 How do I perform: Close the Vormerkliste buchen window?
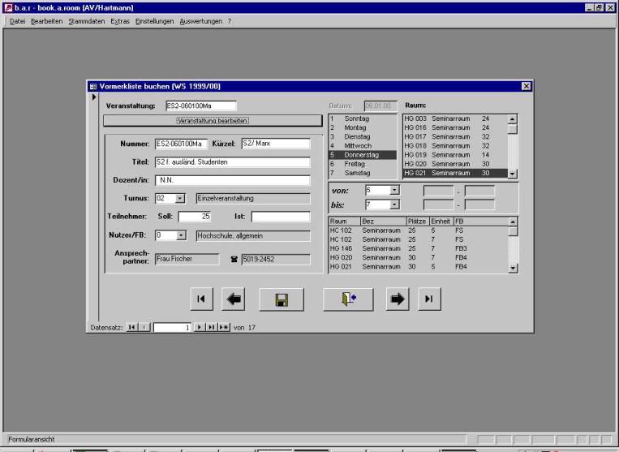point(527,86)
